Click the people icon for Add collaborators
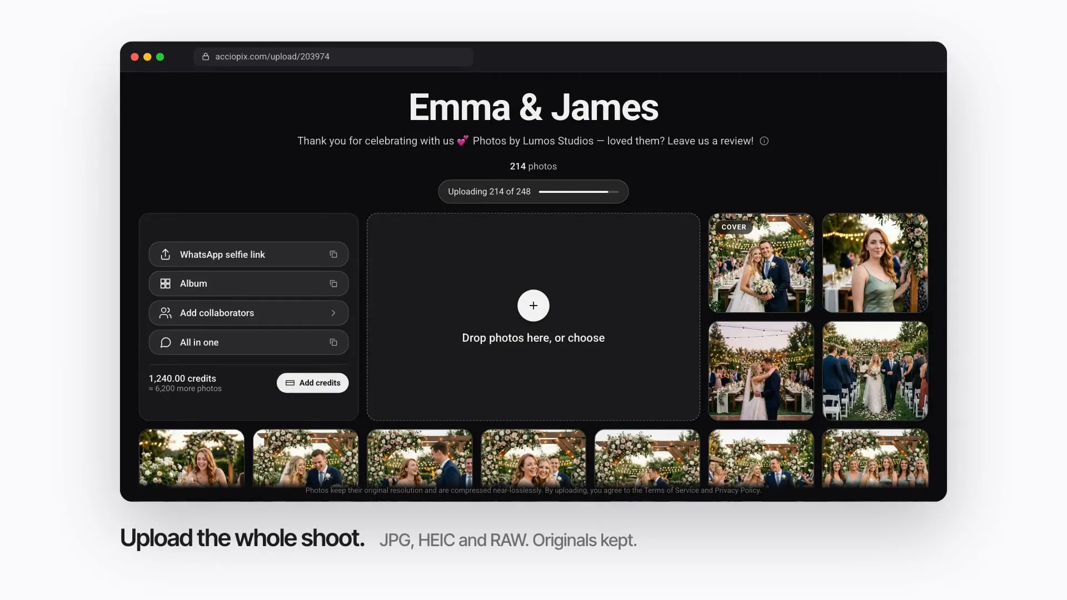 [x=165, y=313]
